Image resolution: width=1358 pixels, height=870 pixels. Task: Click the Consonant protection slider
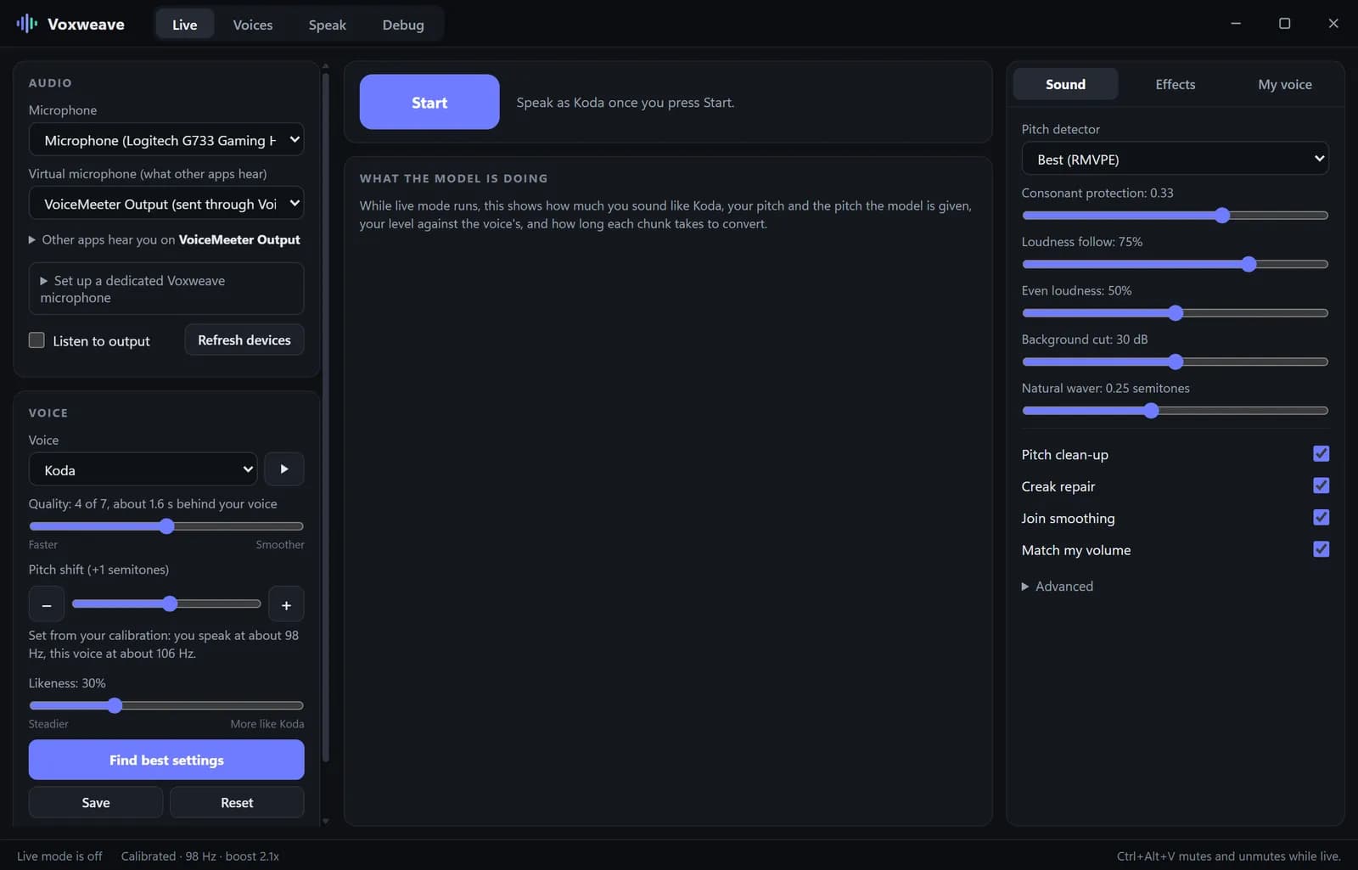pos(1175,216)
